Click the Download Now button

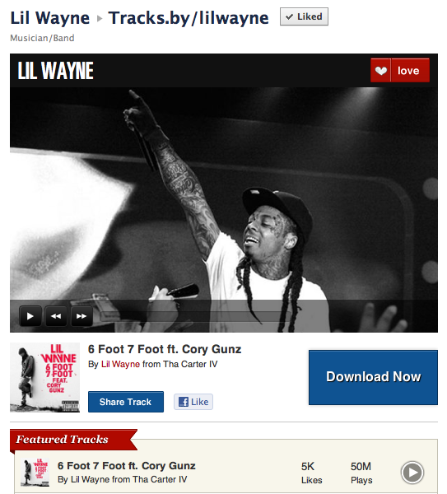click(373, 377)
